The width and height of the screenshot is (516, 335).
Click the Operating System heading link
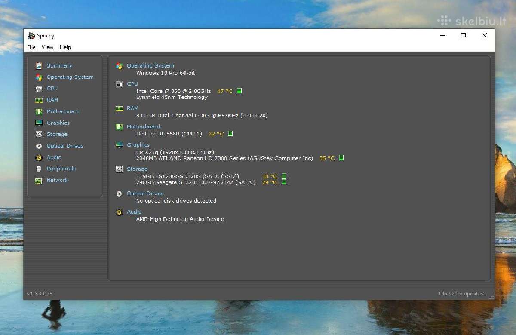tap(150, 66)
